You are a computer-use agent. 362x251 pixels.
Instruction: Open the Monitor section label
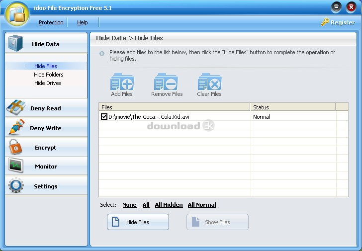(46, 167)
